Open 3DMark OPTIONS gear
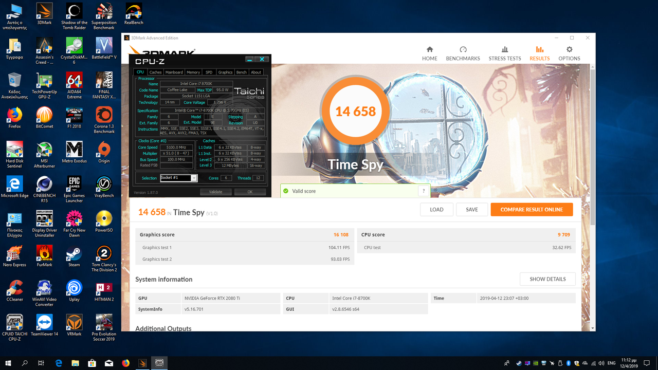This screenshot has height=370, width=658. [569, 53]
